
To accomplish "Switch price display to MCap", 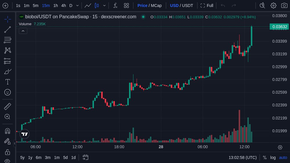I will click(156, 6).
